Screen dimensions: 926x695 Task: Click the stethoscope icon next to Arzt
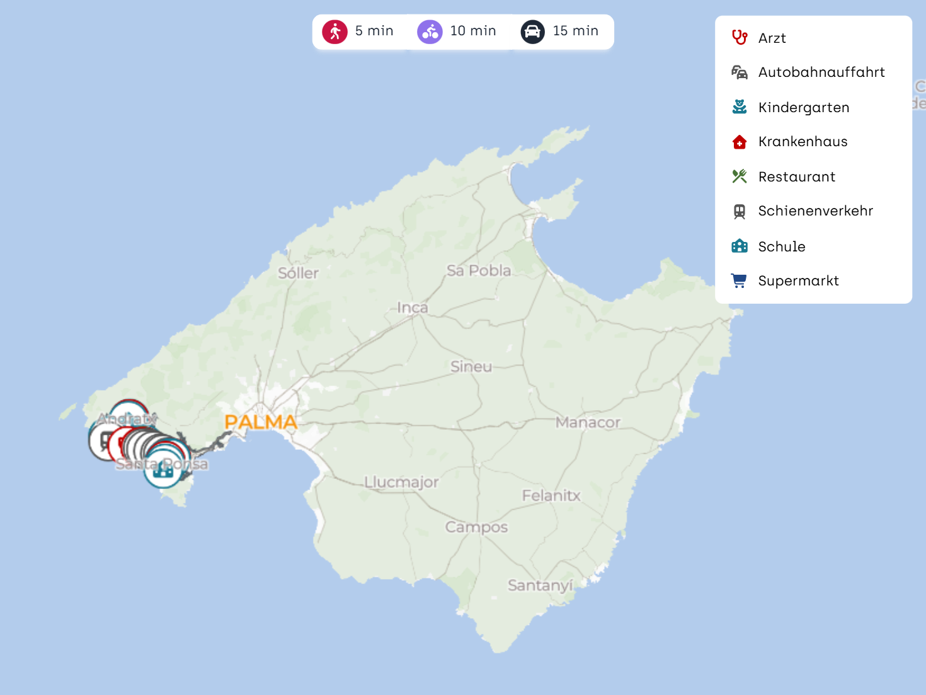click(740, 38)
